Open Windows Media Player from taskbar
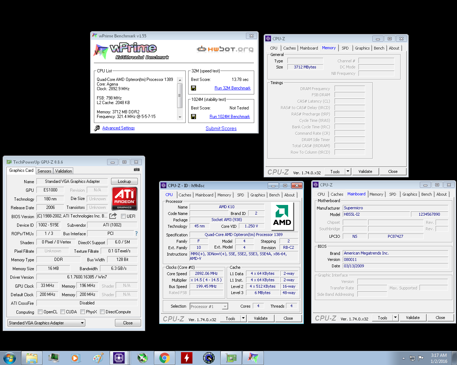The height and width of the screenshot is (365, 457). click(76, 358)
